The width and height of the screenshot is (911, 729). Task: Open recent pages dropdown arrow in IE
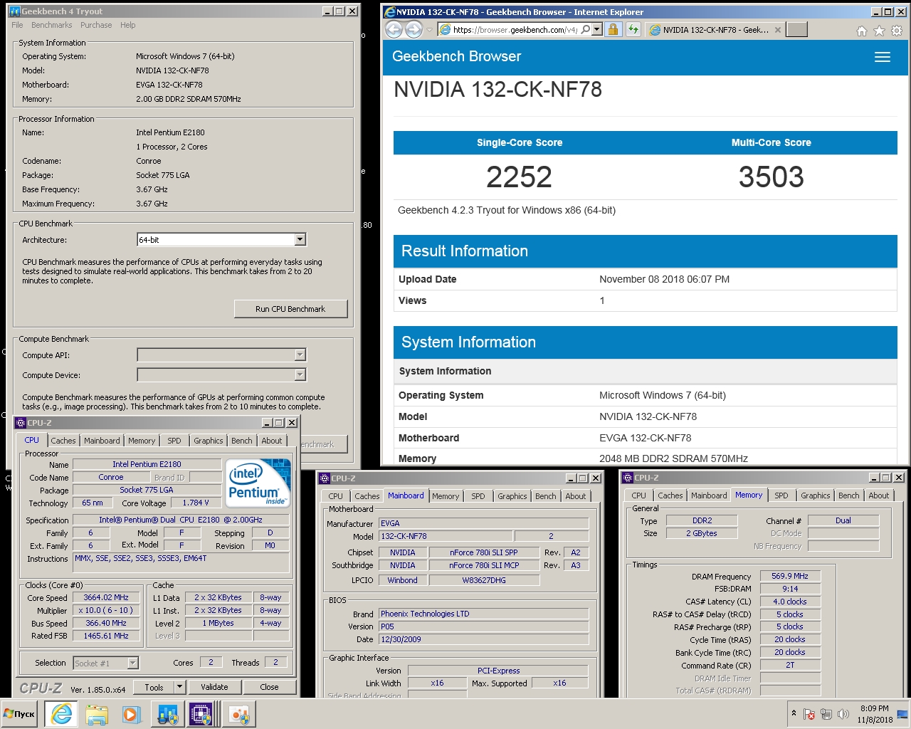(429, 30)
